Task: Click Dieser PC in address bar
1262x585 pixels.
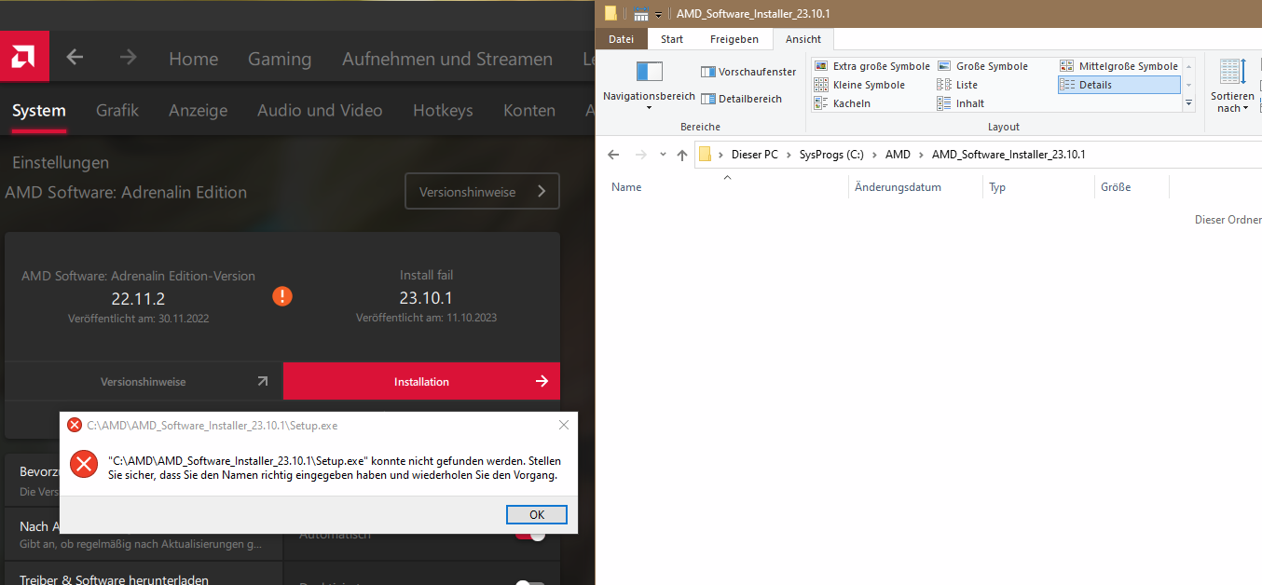Action: click(754, 155)
